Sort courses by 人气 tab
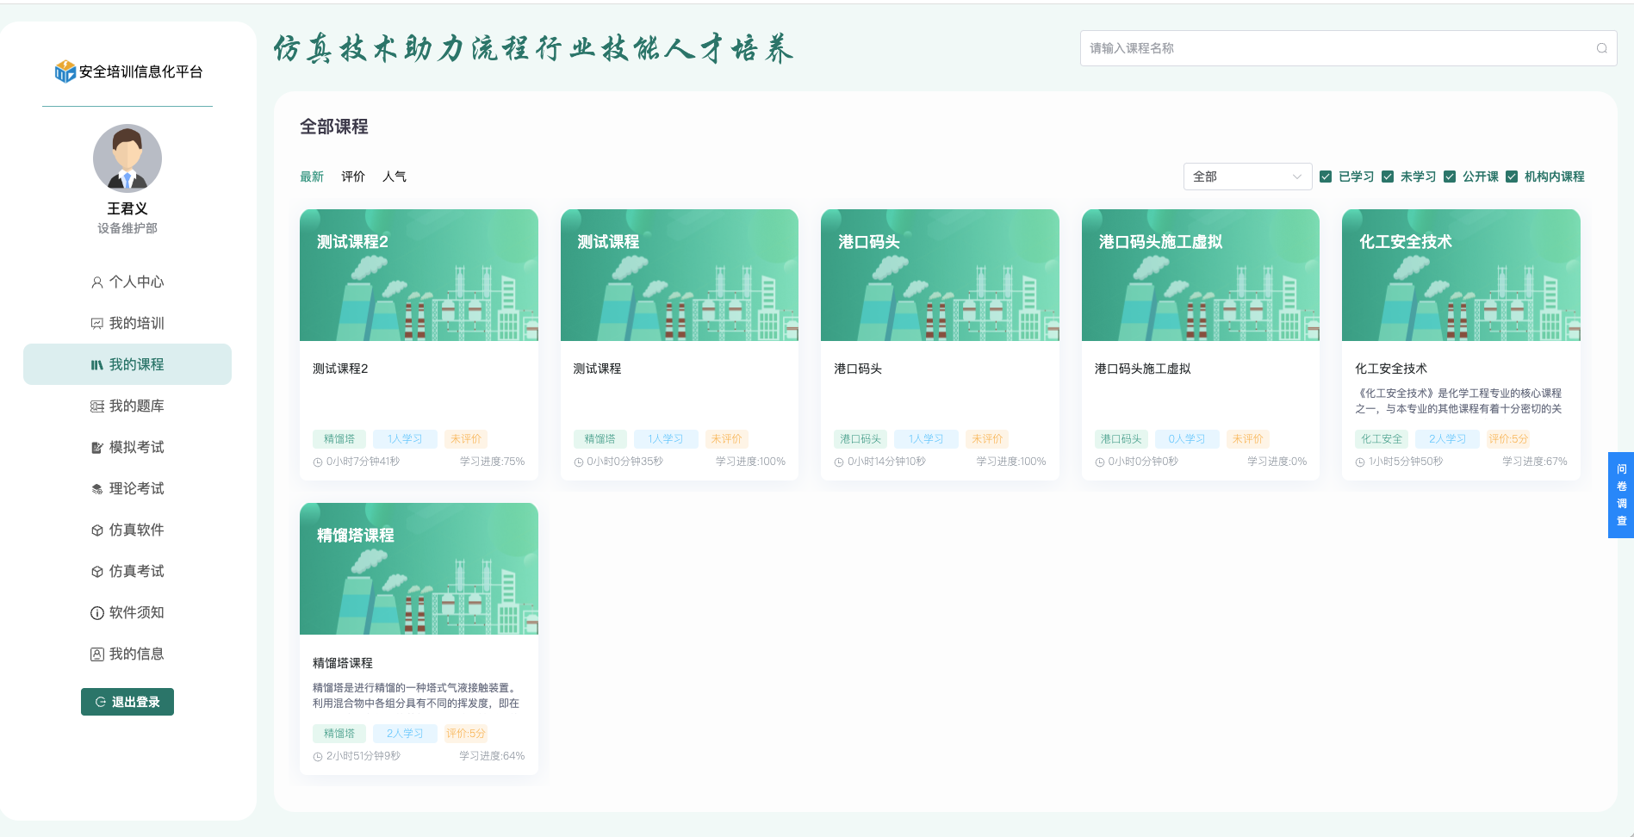 (395, 177)
